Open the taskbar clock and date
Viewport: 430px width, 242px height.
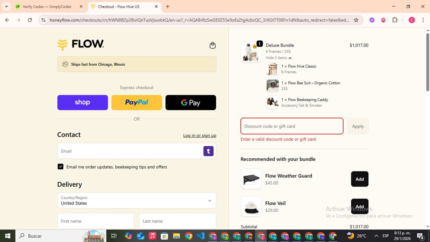[402, 236]
